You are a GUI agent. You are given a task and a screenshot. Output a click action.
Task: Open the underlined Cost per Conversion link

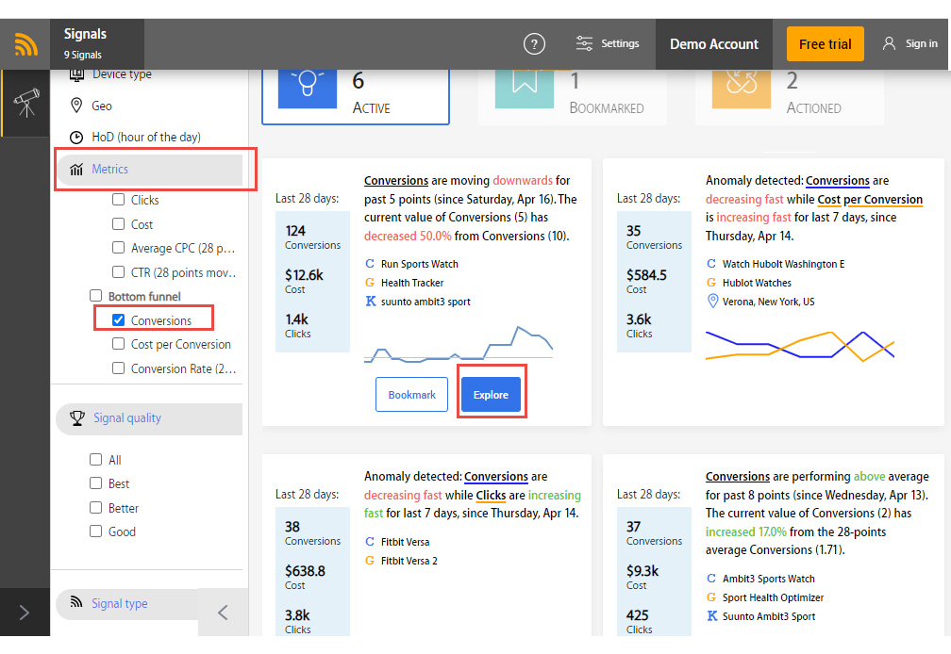(870, 199)
